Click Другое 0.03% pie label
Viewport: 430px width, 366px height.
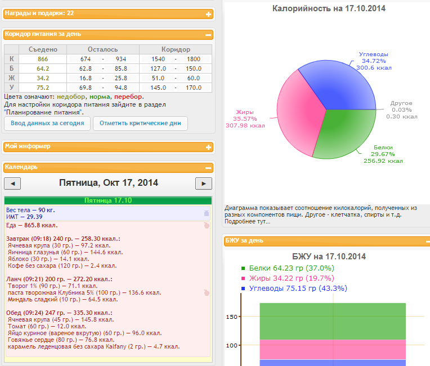402,110
